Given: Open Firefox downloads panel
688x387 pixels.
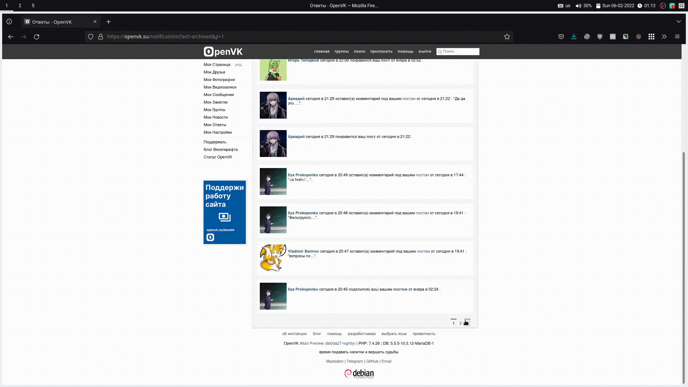Looking at the screenshot, I should 574,37.
